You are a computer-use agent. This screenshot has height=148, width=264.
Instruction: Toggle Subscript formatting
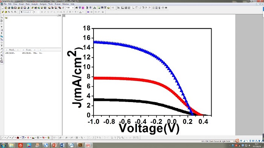tap(54, 12)
